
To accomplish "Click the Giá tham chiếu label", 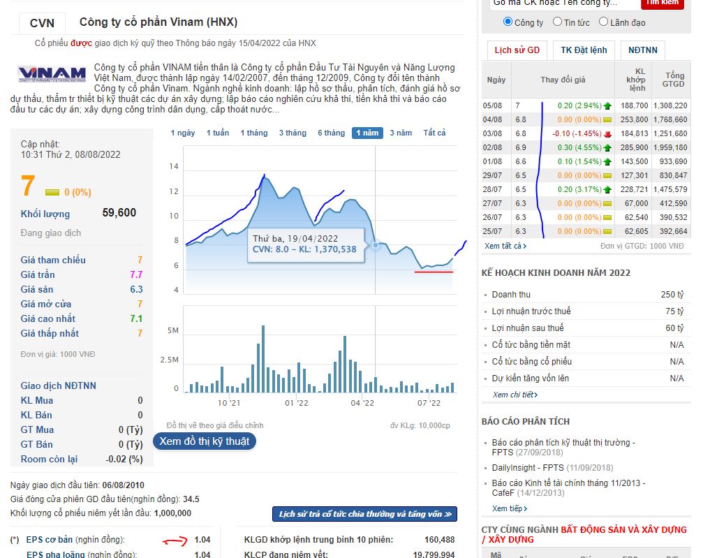I will pyautogui.click(x=53, y=260).
